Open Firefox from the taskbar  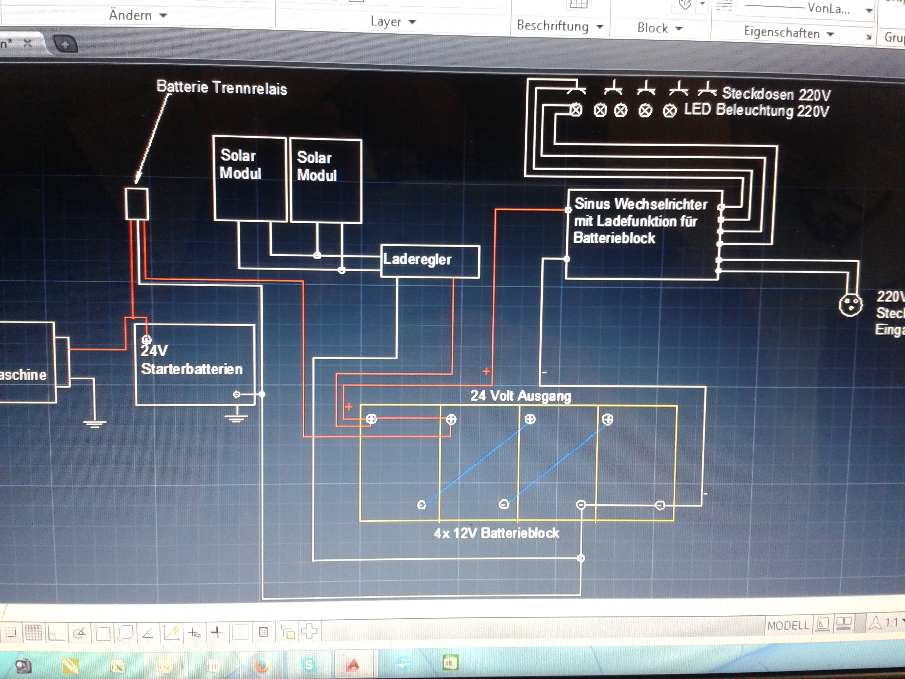pos(262,666)
